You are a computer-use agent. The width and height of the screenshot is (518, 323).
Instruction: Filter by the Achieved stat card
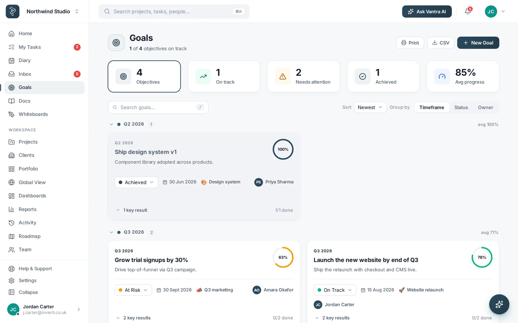pyautogui.click(x=383, y=76)
